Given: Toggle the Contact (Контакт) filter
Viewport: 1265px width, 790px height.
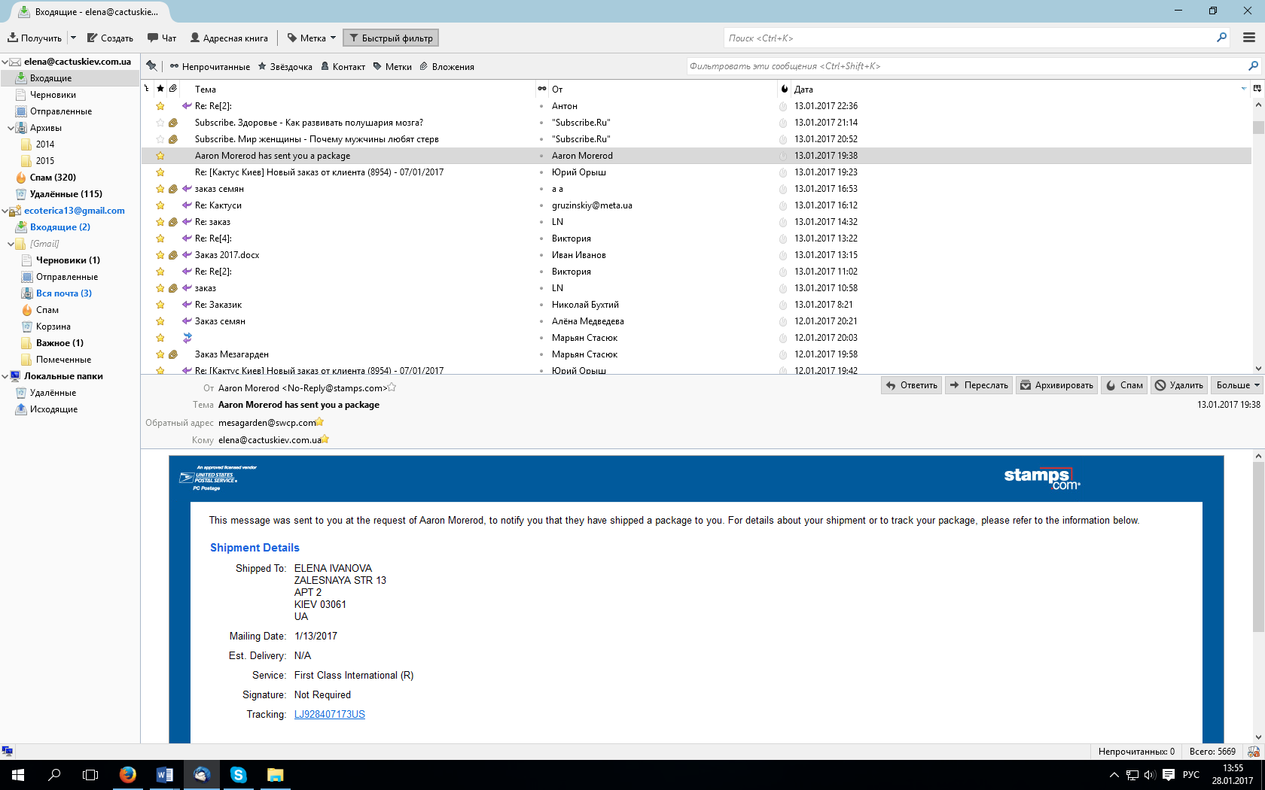Looking at the screenshot, I should tap(343, 66).
